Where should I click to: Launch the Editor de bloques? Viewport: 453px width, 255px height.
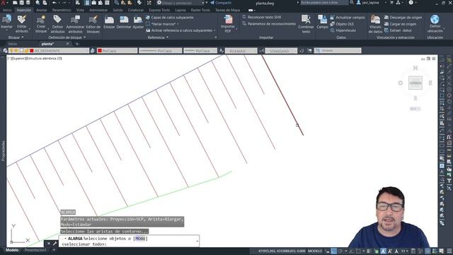pos(93,23)
